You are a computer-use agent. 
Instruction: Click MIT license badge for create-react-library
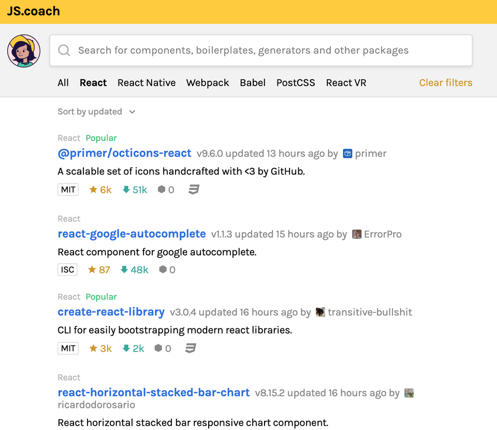point(68,348)
